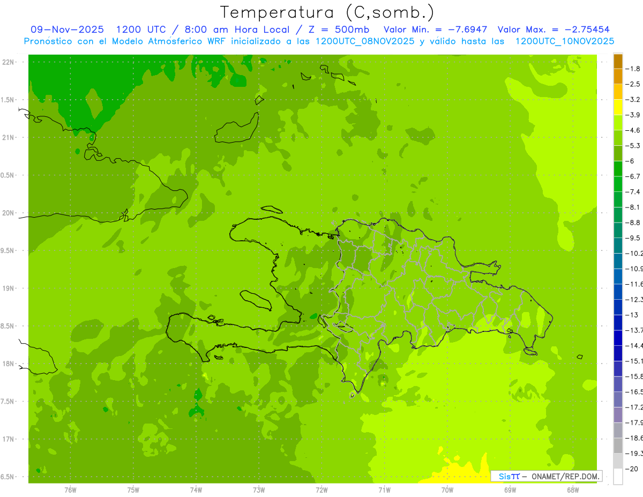This screenshot has width=643, height=497.
Task: Click the -13 colorbar label
Action: pyautogui.click(x=632, y=315)
